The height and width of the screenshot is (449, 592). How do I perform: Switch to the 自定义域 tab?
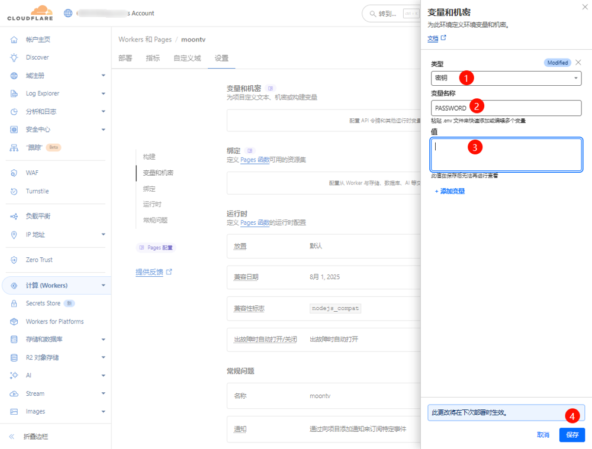[x=187, y=58]
